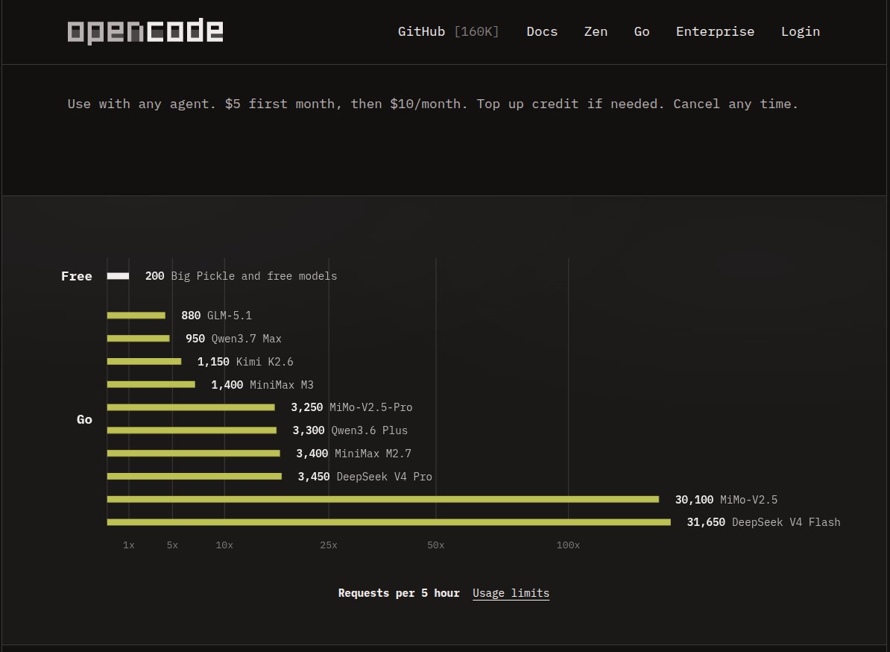Click the '1,400 MiniMax M3' label
Screen dimensions: 890x652
(x=262, y=385)
